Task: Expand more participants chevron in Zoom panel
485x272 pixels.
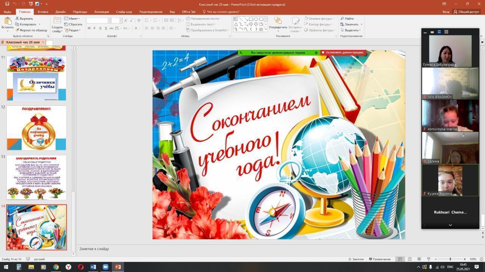Action: (x=450, y=225)
